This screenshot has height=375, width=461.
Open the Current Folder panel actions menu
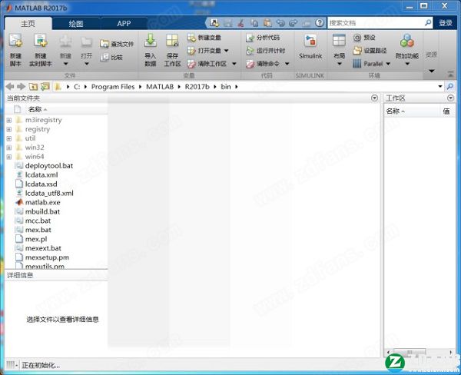[374, 98]
